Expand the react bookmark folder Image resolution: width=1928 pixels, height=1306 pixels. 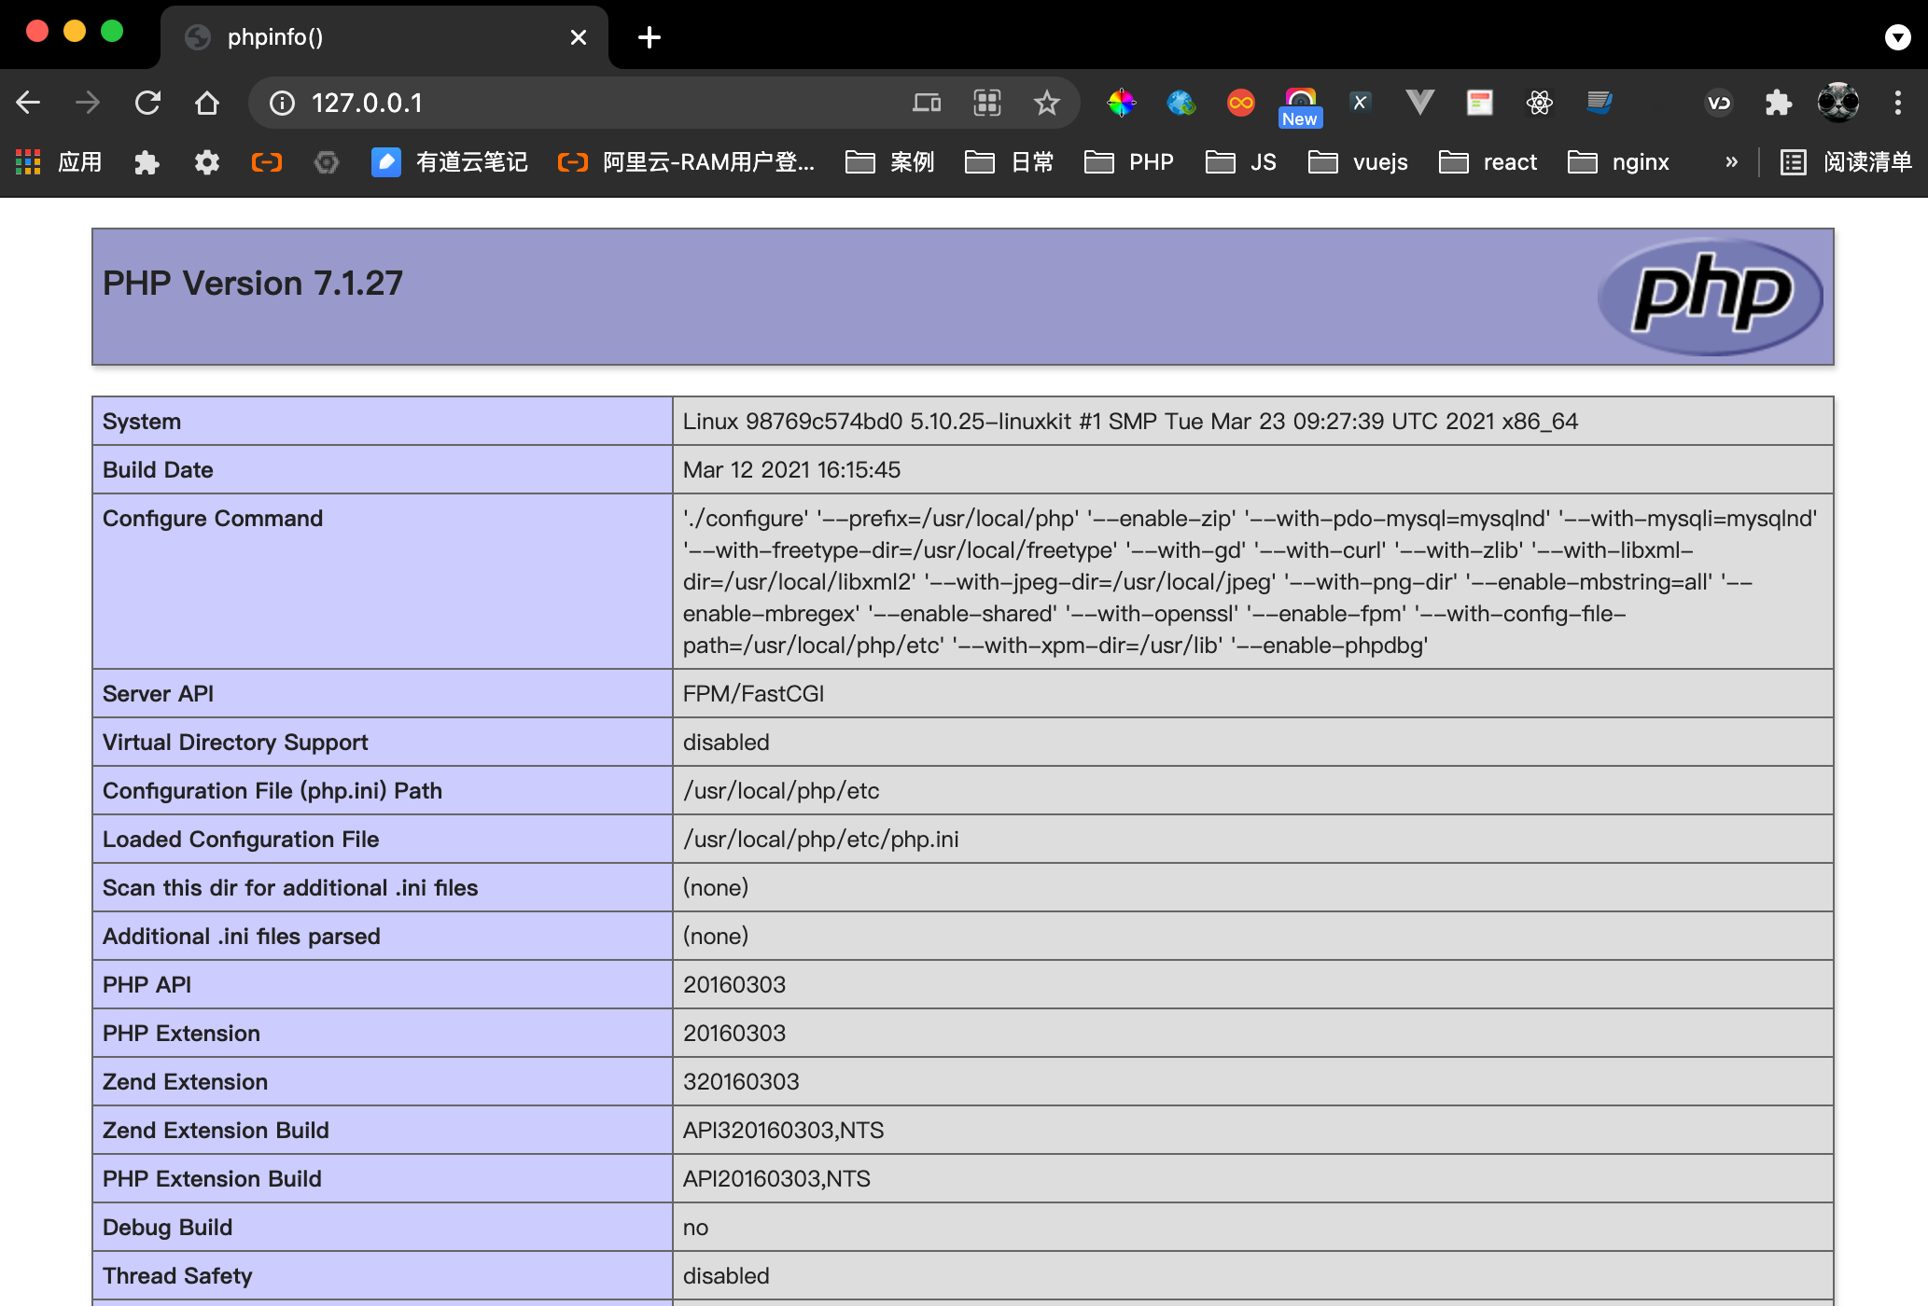(1488, 162)
